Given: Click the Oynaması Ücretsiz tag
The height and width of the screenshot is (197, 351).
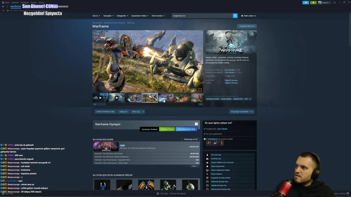Looking at the screenshot, I should [x=213, y=99].
